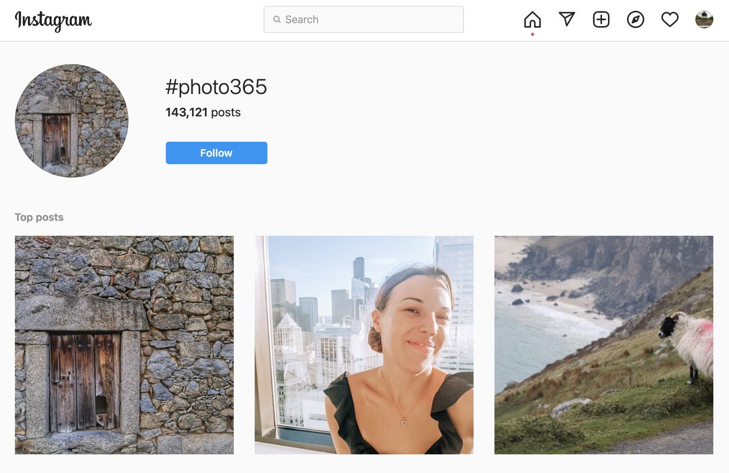Open the circular stone wall hashtag picture

(x=72, y=121)
